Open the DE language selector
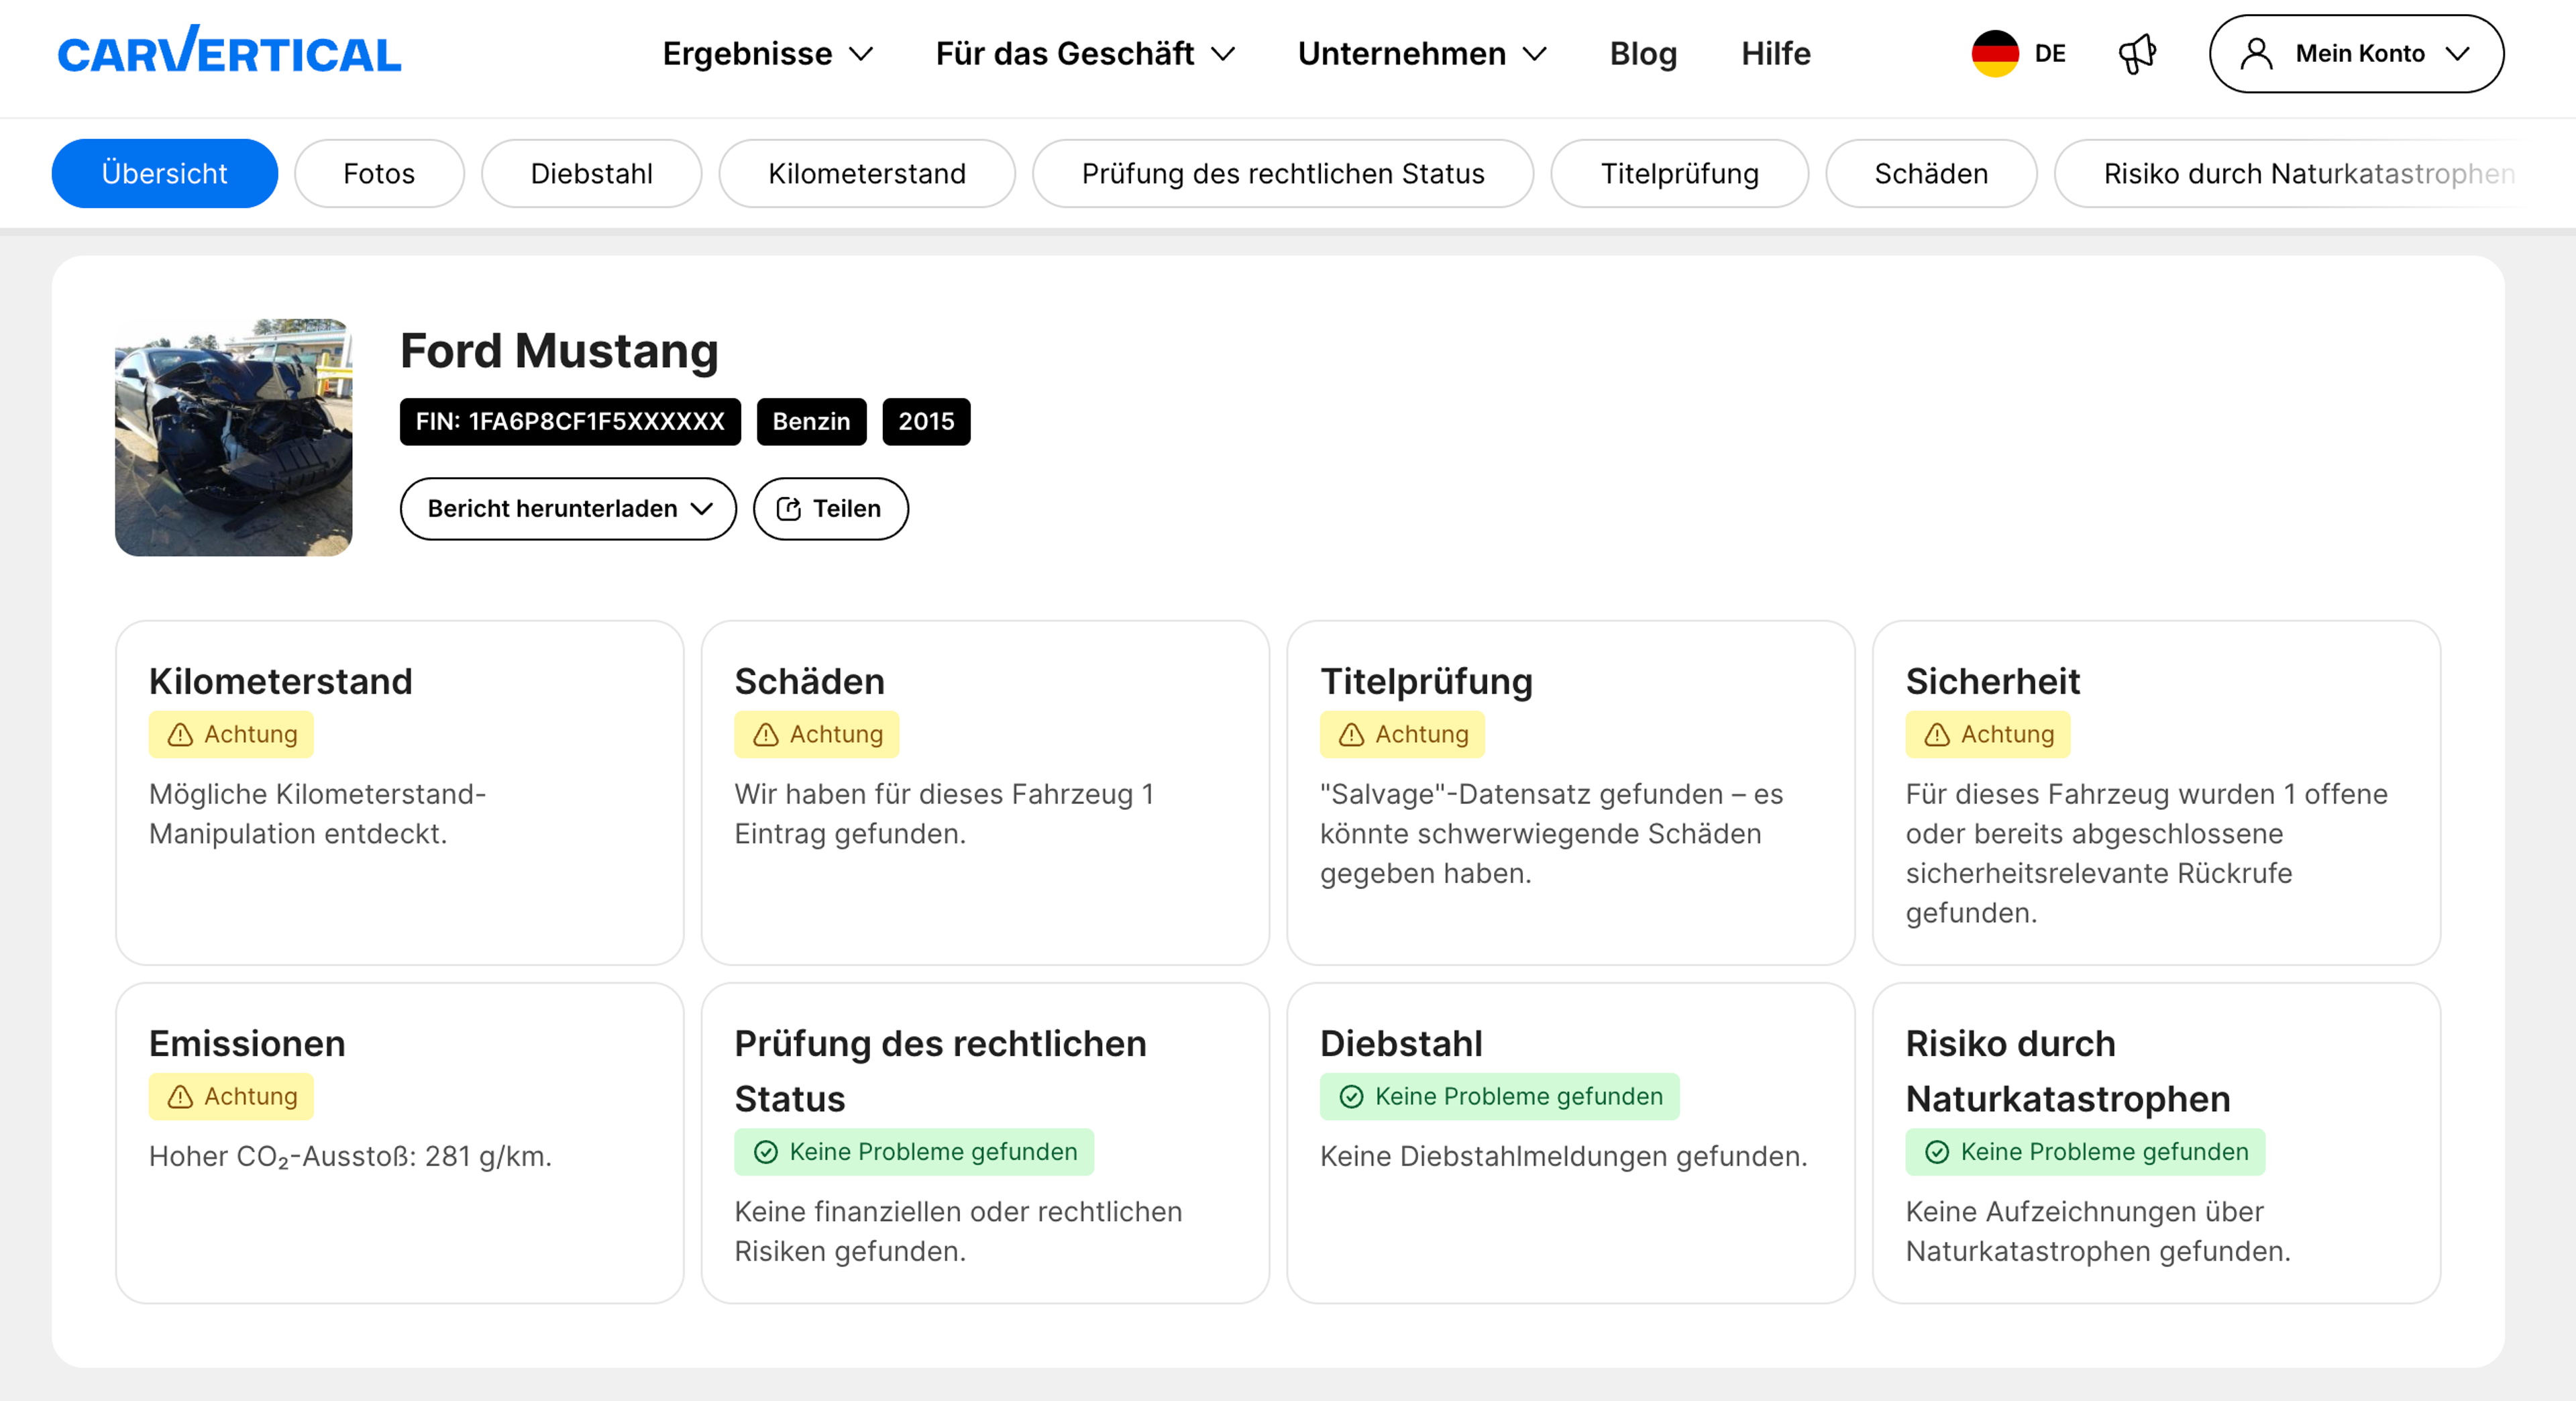The image size is (2576, 1401). (x=2018, y=53)
